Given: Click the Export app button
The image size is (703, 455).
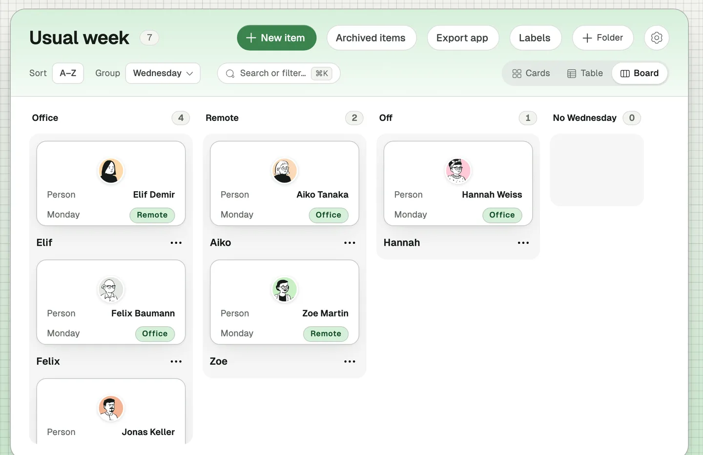Looking at the screenshot, I should click(x=462, y=38).
